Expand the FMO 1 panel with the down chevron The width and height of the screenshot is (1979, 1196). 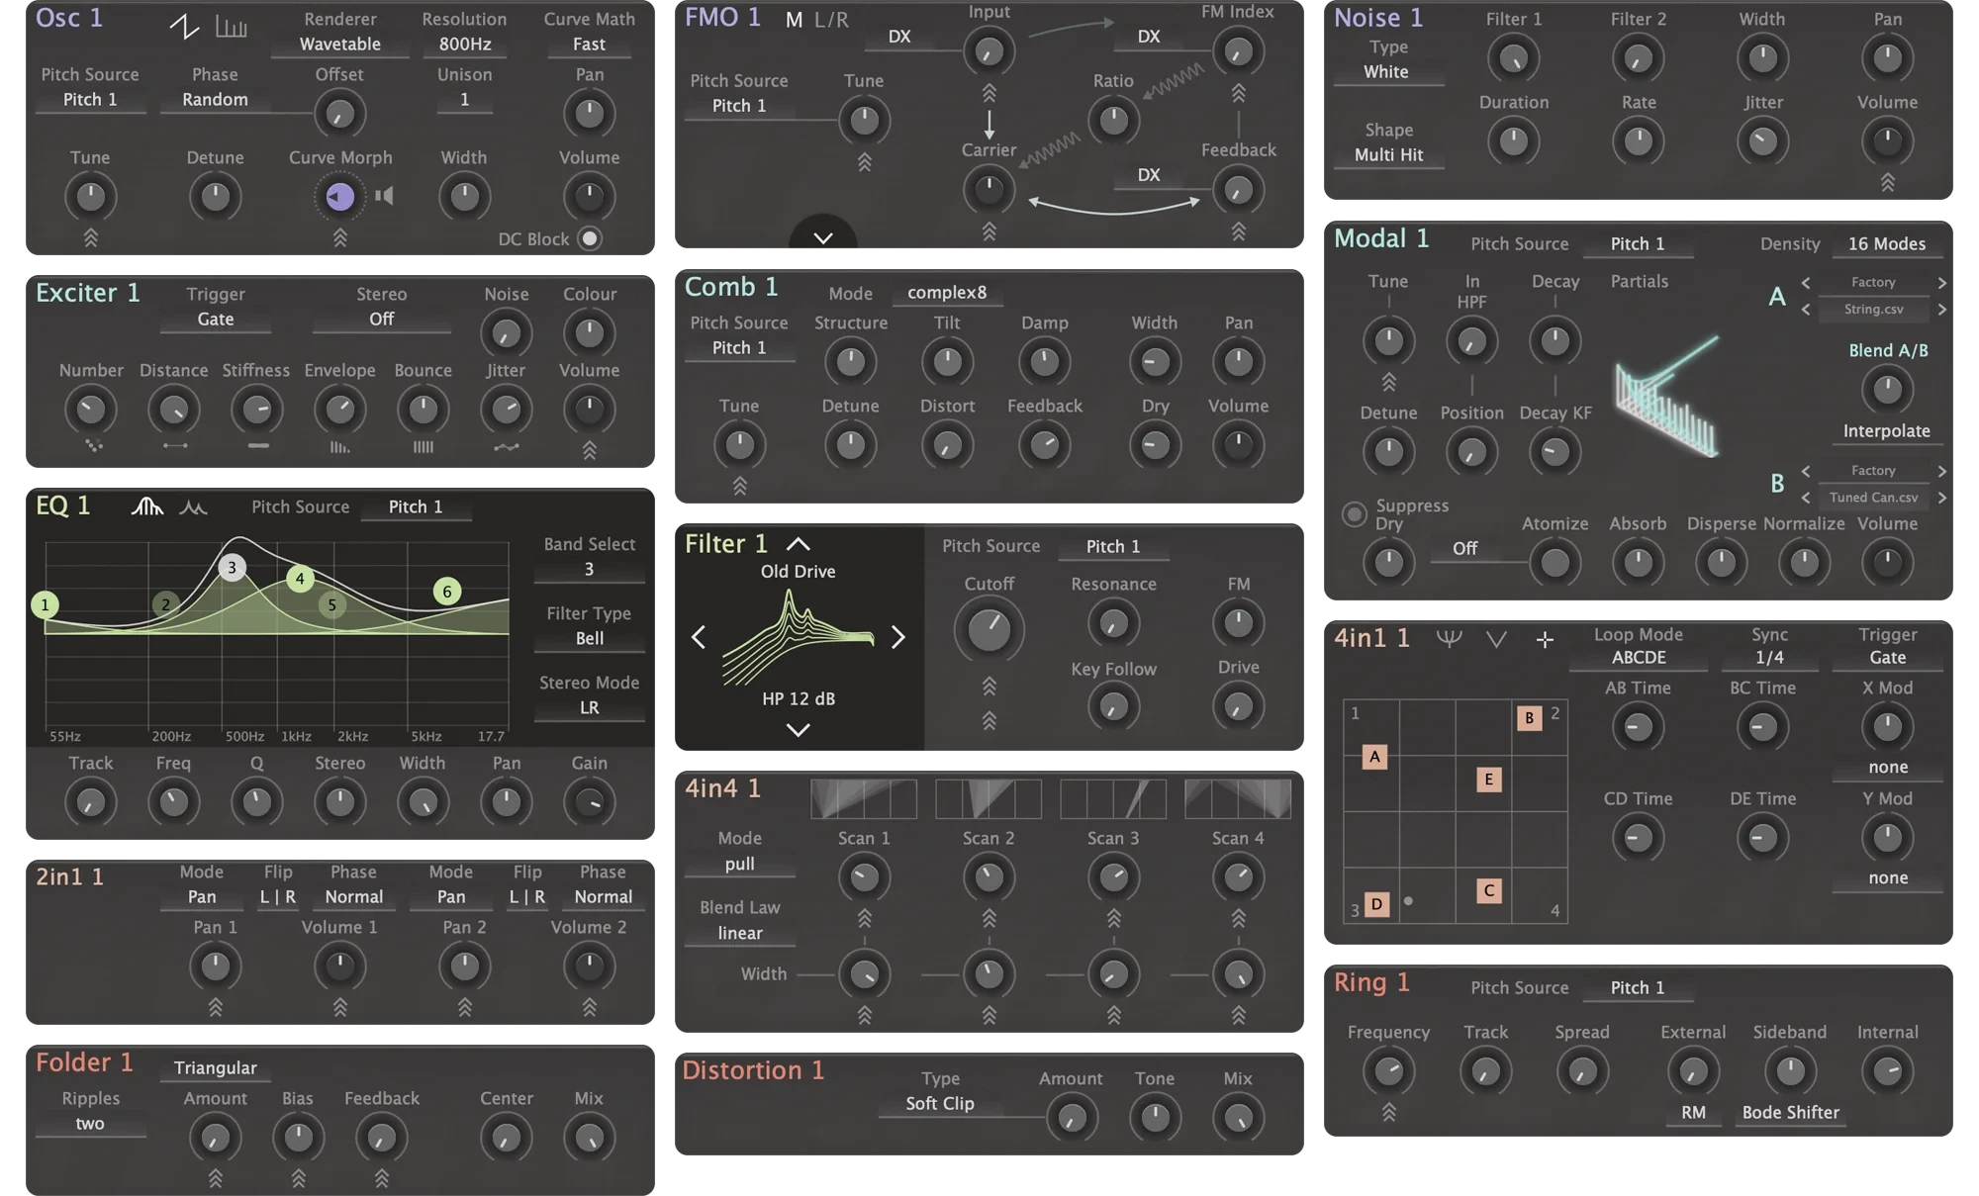point(822,237)
